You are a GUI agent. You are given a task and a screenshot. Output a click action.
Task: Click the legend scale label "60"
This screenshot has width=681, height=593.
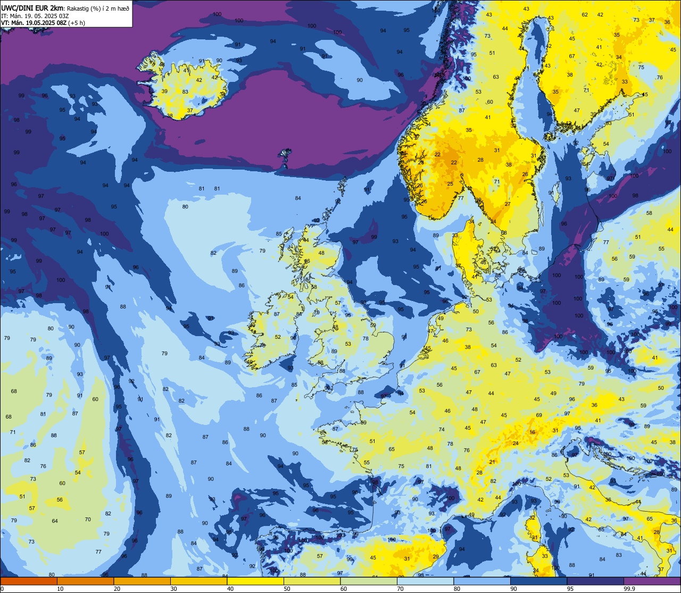point(344,589)
